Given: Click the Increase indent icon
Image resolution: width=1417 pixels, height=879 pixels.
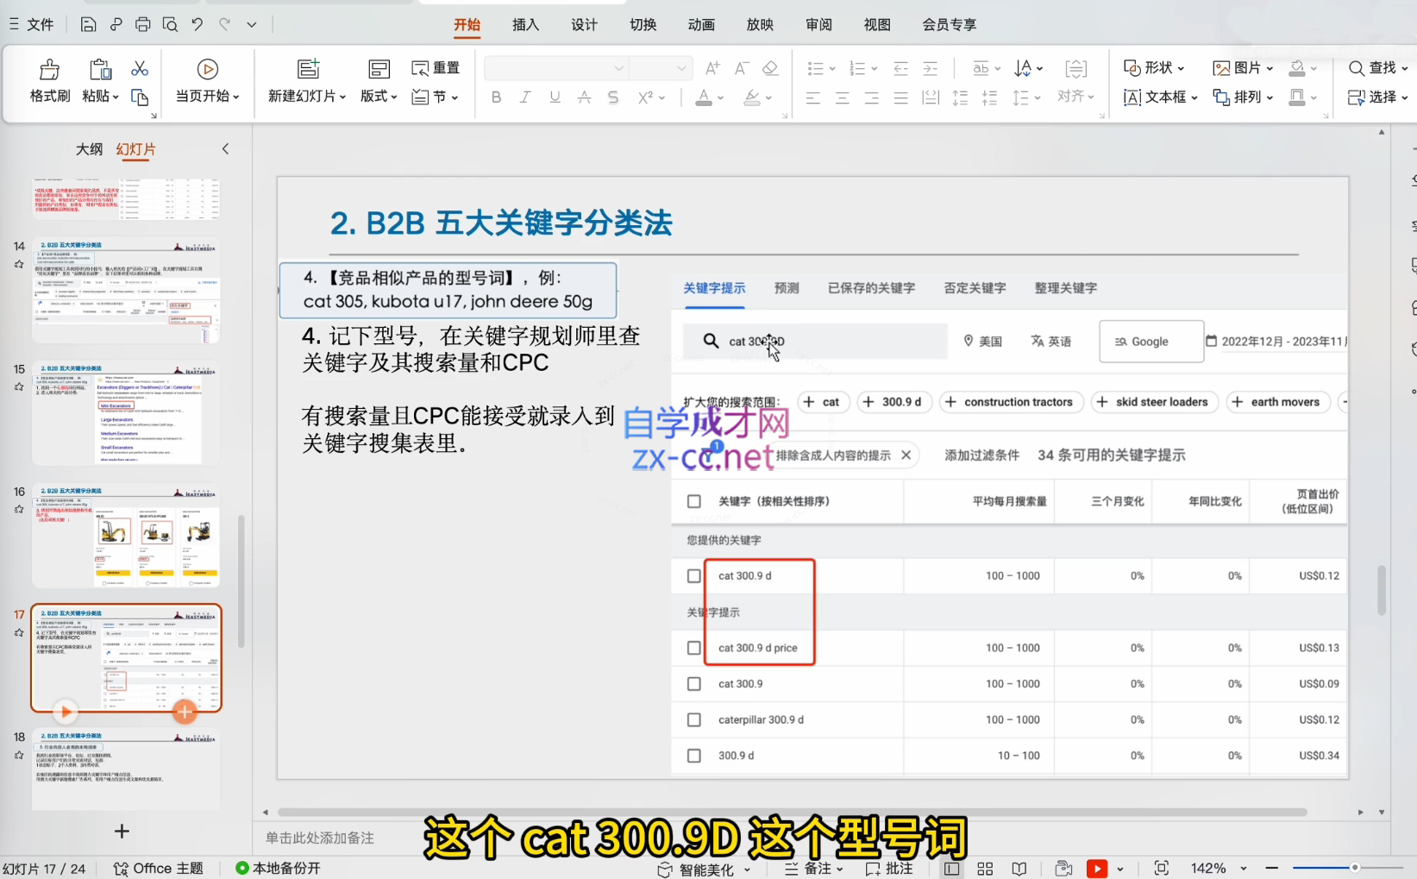Looking at the screenshot, I should click(931, 68).
